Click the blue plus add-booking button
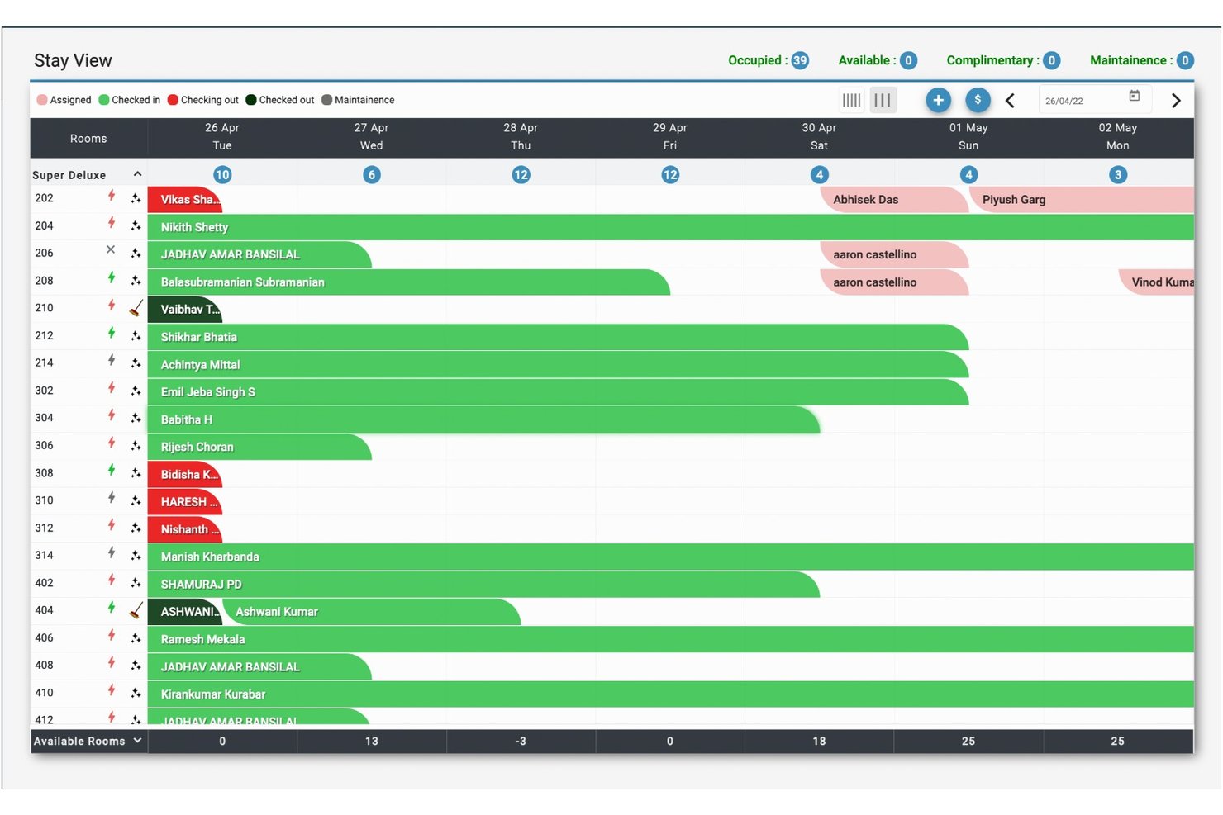The width and height of the screenshot is (1223, 815). tap(938, 100)
